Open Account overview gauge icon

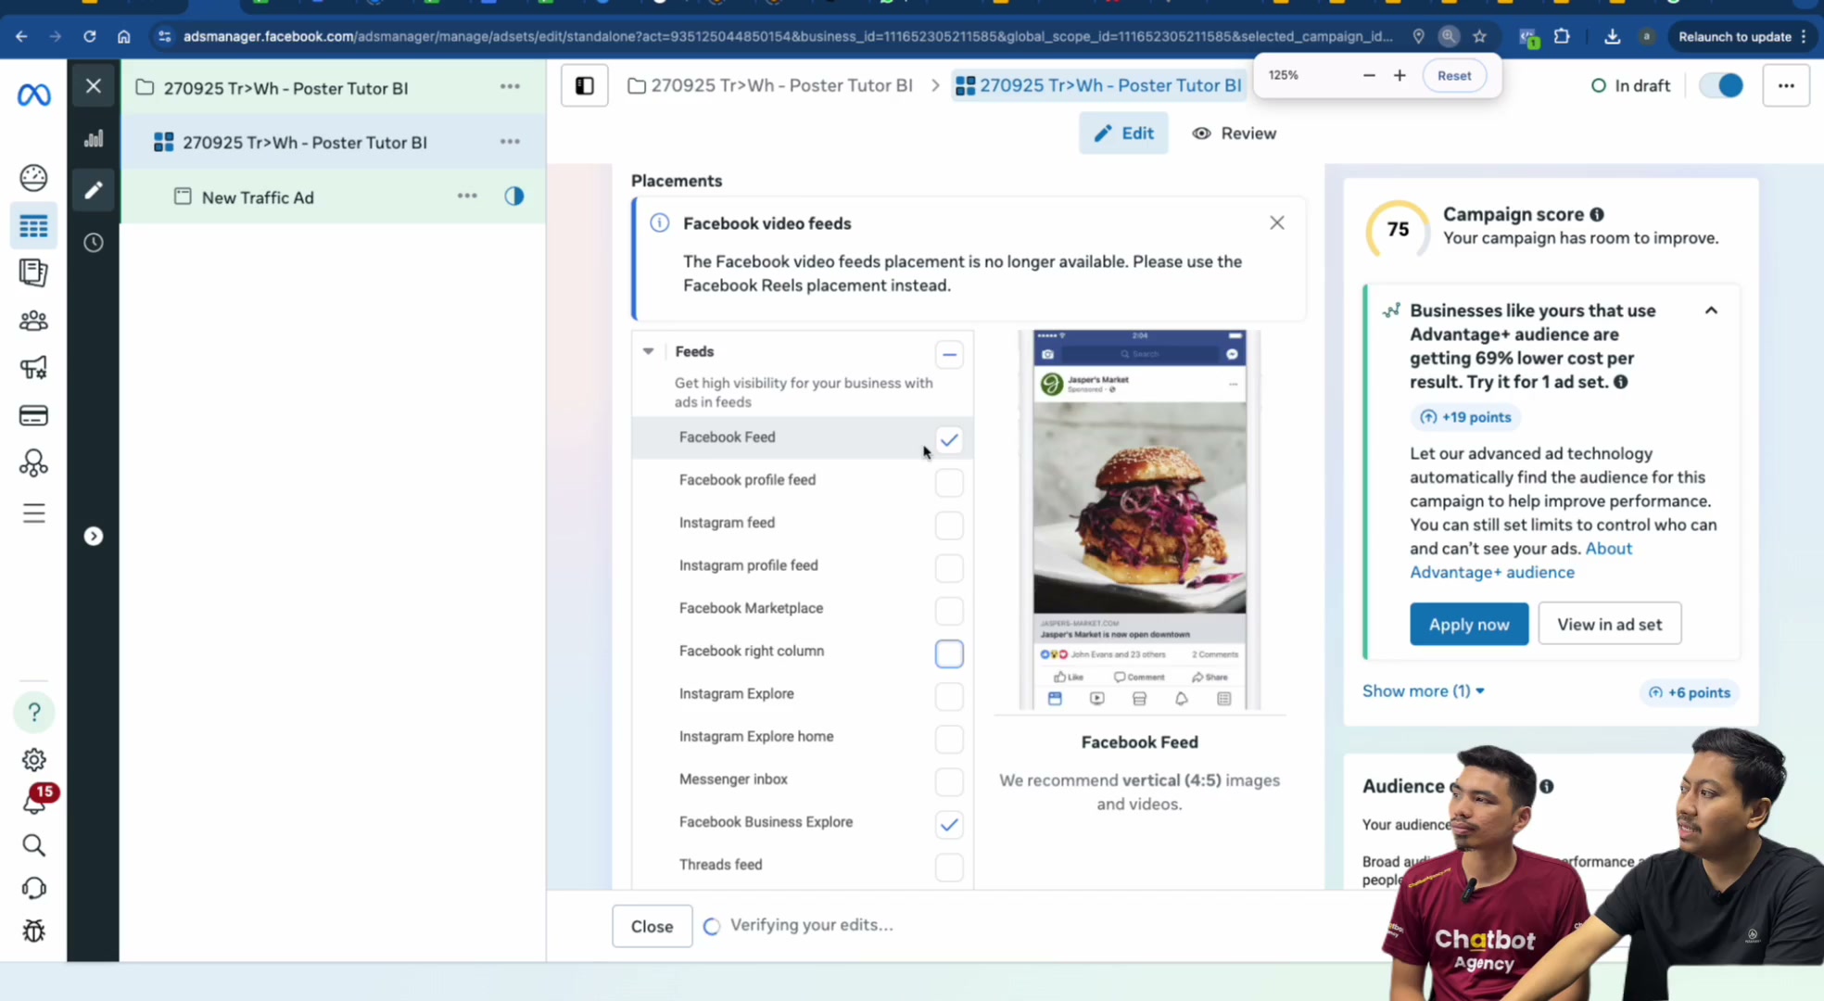click(33, 177)
